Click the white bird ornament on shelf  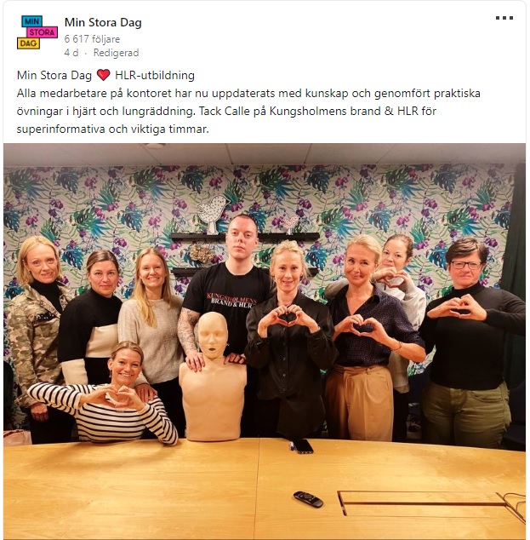(x=212, y=214)
